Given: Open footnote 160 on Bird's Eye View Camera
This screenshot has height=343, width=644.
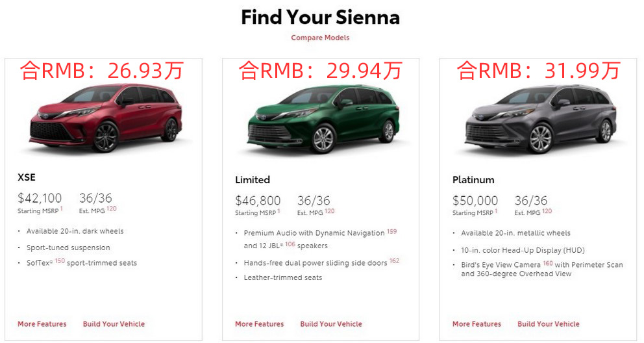Looking at the screenshot, I should 548,264.
